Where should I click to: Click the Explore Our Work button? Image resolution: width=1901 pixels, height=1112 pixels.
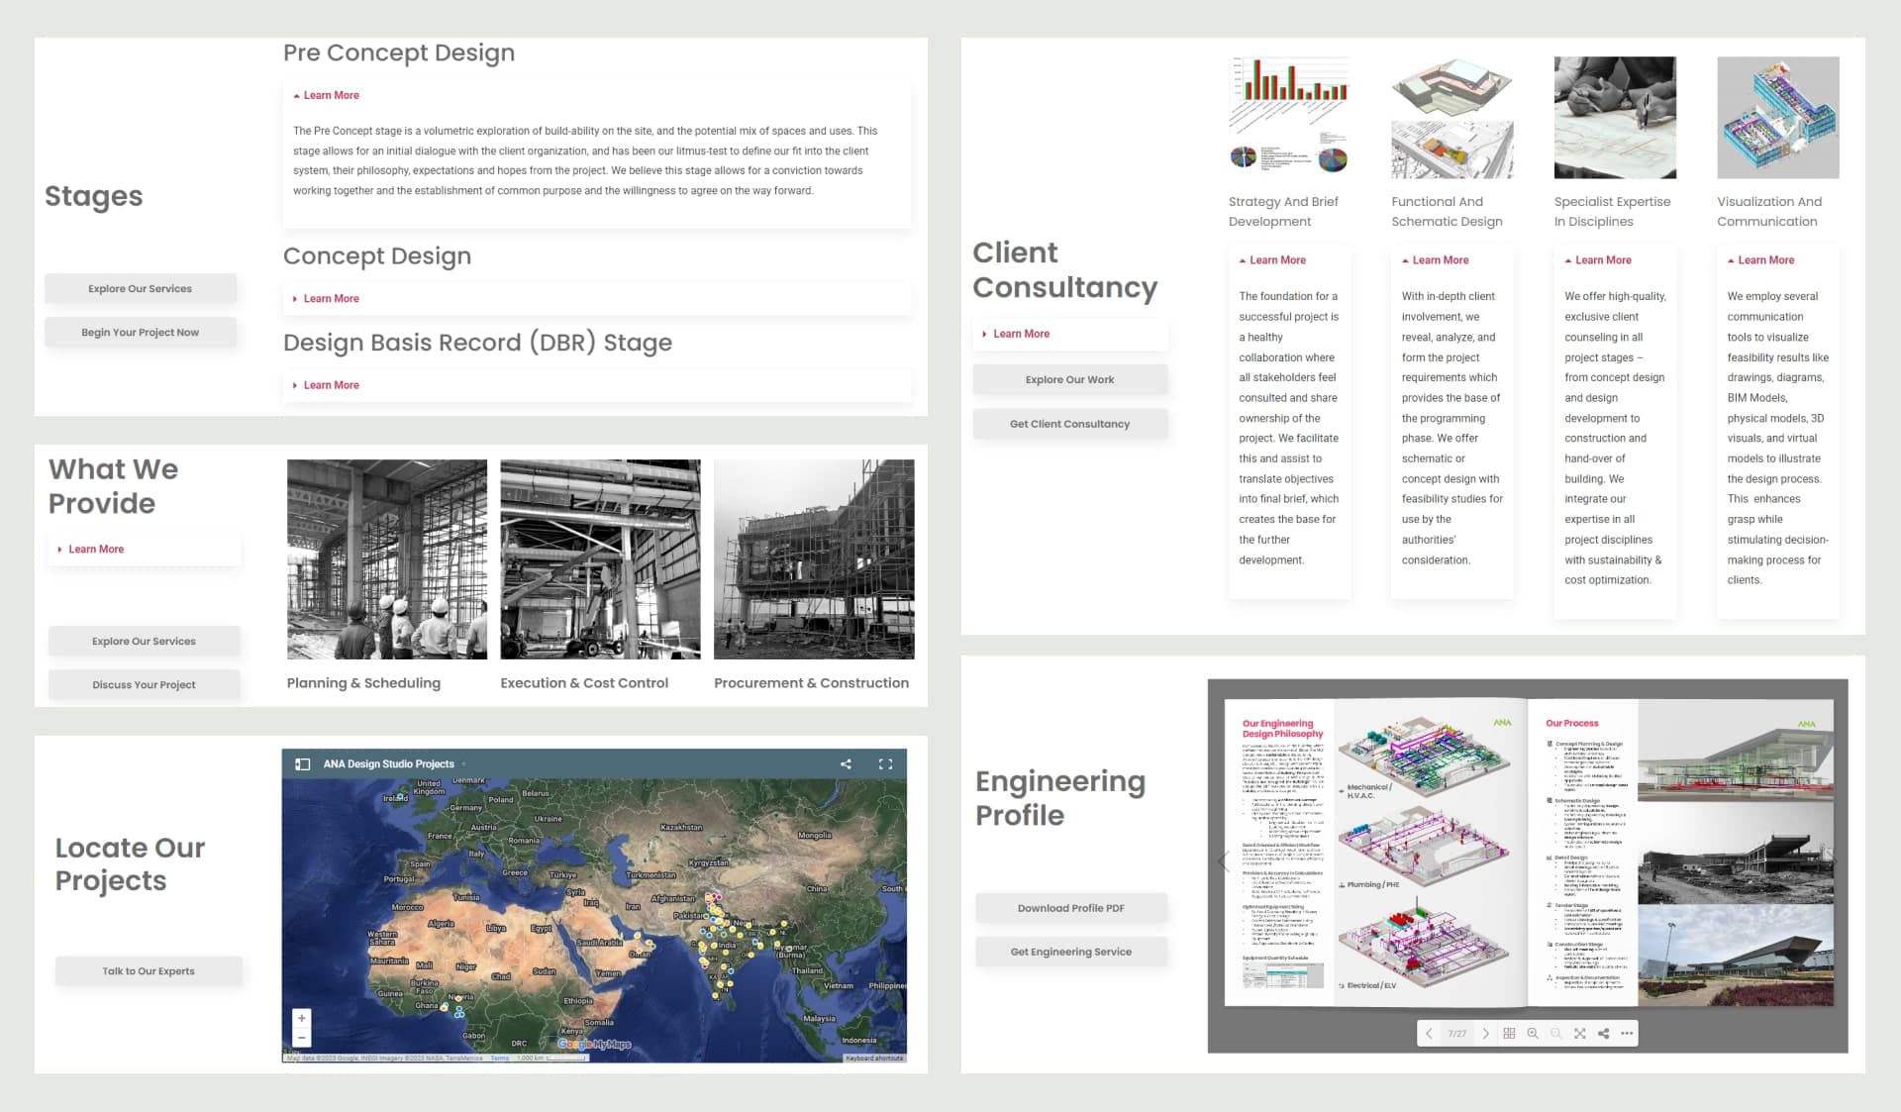tap(1070, 380)
